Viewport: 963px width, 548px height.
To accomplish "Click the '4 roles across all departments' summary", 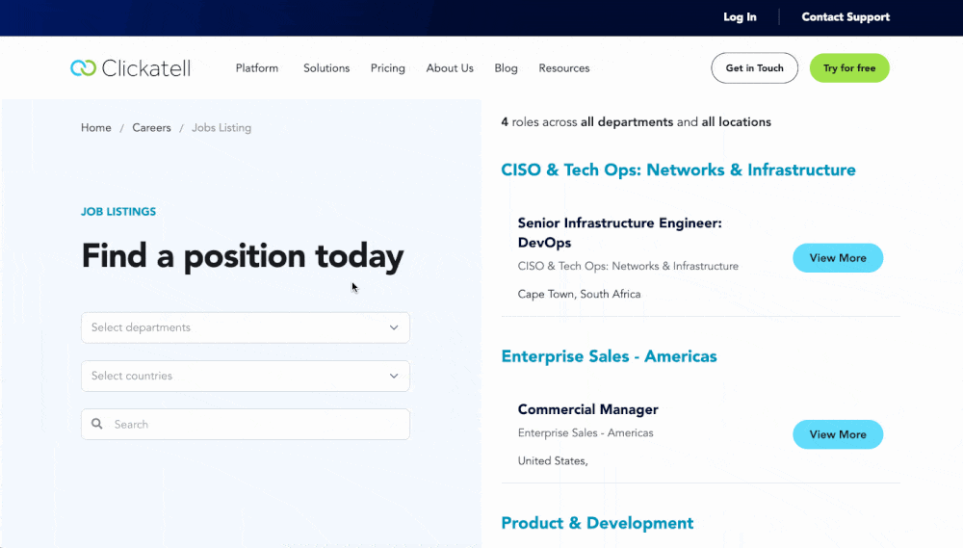I will [x=636, y=122].
